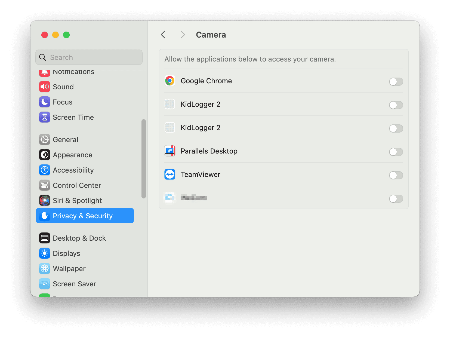Select General in the sidebar
The height and width of the screenshot is (337, 450).
85,140
